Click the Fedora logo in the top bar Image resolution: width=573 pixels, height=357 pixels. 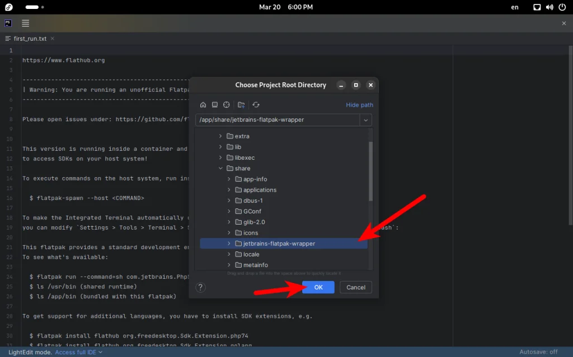point(8,7)
